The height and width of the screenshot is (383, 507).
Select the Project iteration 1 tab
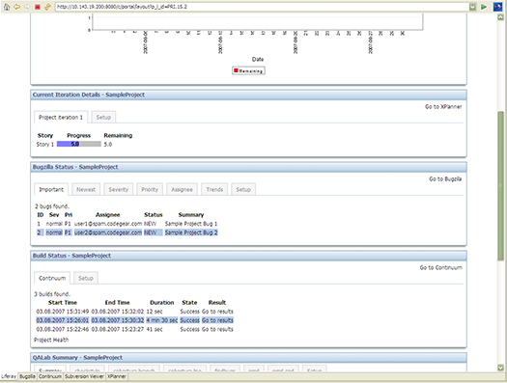coord(61,118)
